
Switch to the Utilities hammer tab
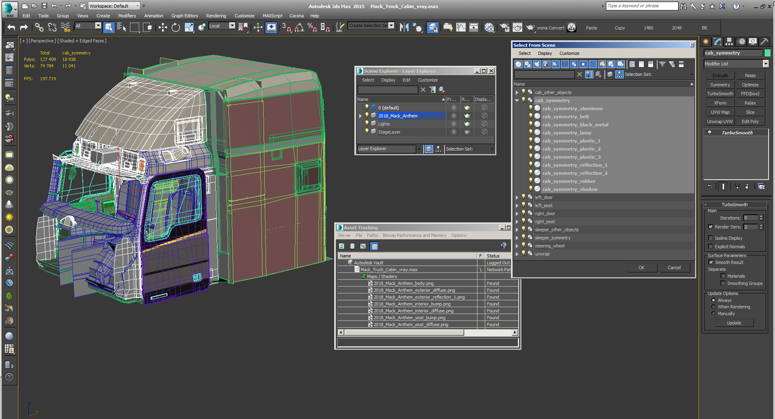[x=765, y=41]
